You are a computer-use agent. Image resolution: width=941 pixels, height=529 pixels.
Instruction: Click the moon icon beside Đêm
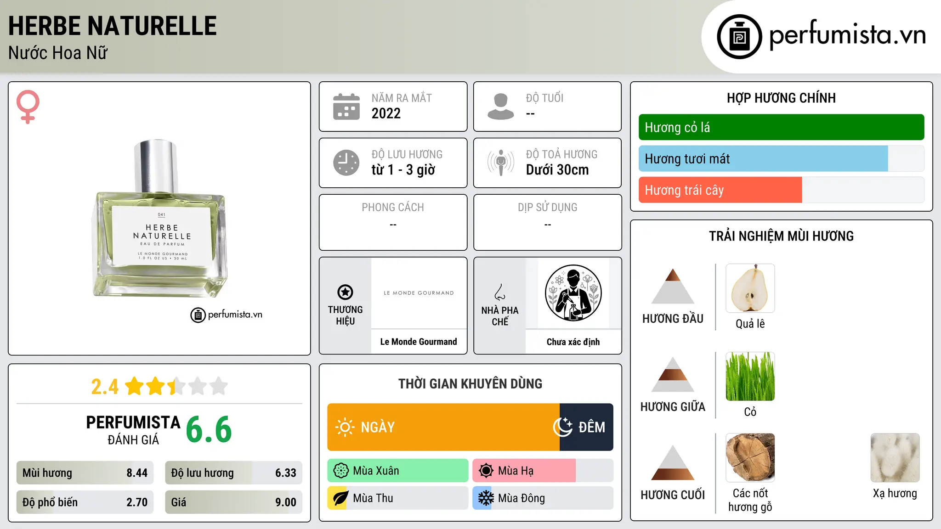(x=563, y=427)
